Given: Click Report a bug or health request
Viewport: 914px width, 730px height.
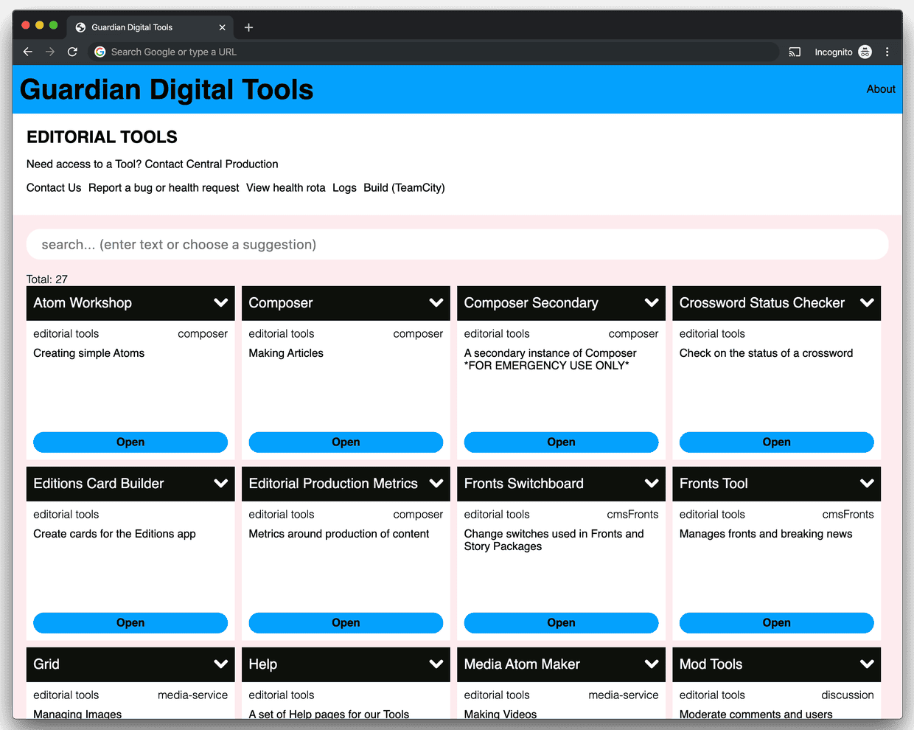Looking at the screenshot, I should point(164,188).
